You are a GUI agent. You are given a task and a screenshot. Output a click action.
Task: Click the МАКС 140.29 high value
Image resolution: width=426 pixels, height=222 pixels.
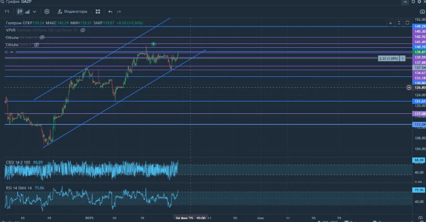(x=57, y=23)
